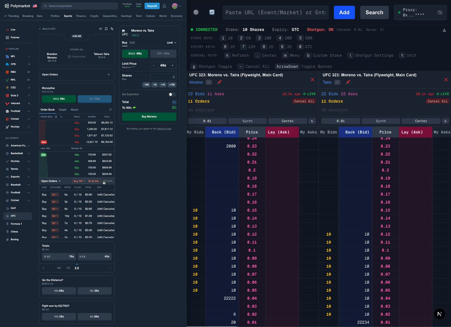Increase limit price with the plus button

click(173, 65)
